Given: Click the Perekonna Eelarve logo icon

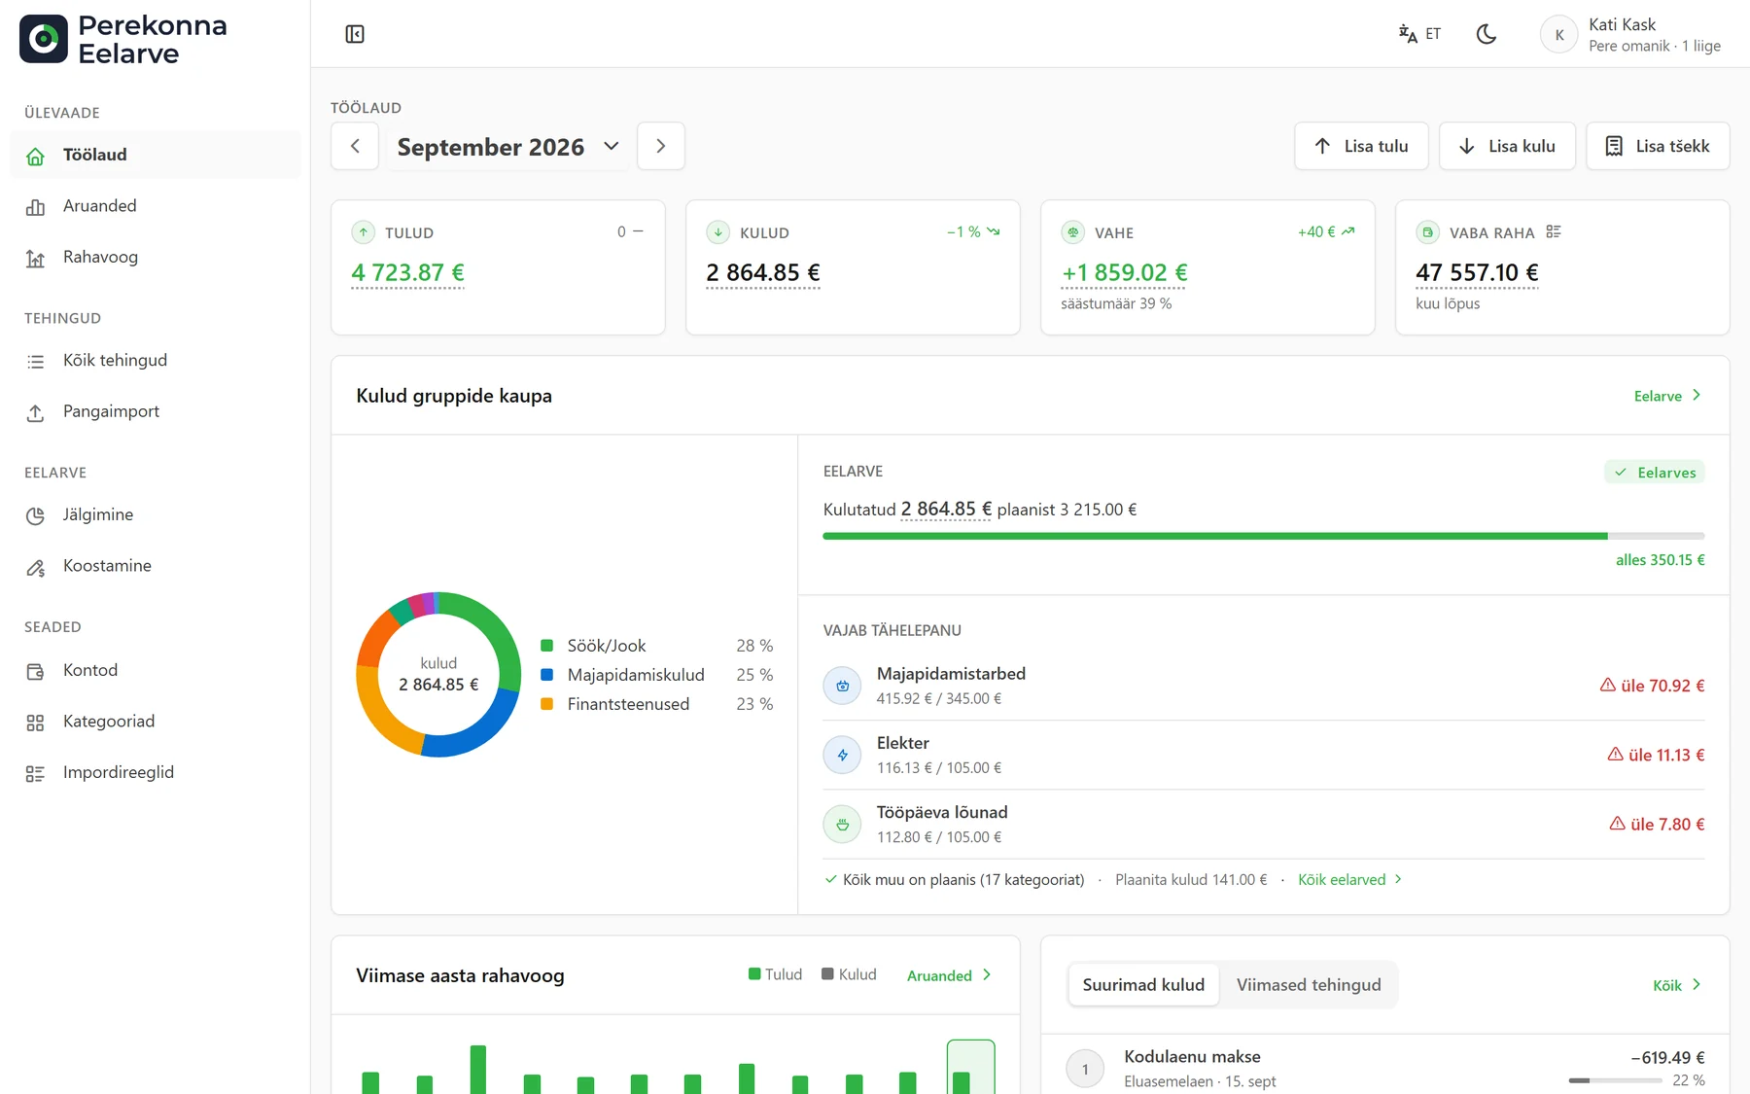Looking at the screenshot, I should [x=44, y=39].
